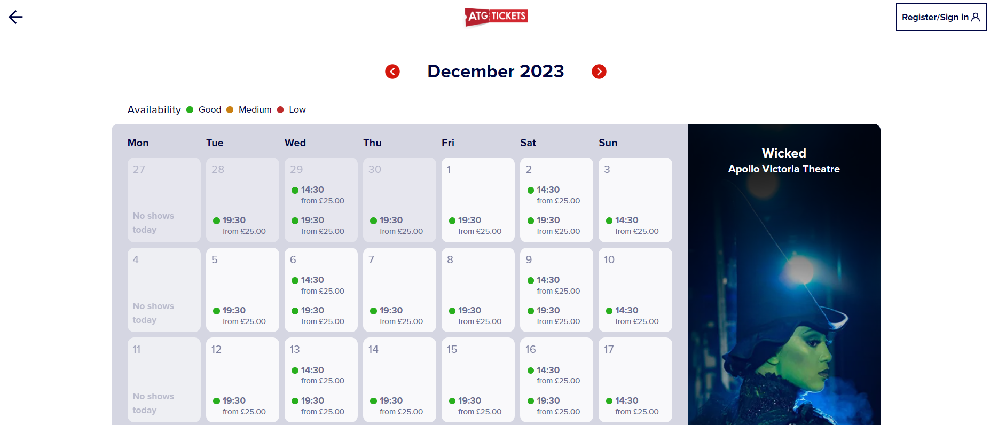Open the ATG Tickets logo homepage

pos(496,17)
